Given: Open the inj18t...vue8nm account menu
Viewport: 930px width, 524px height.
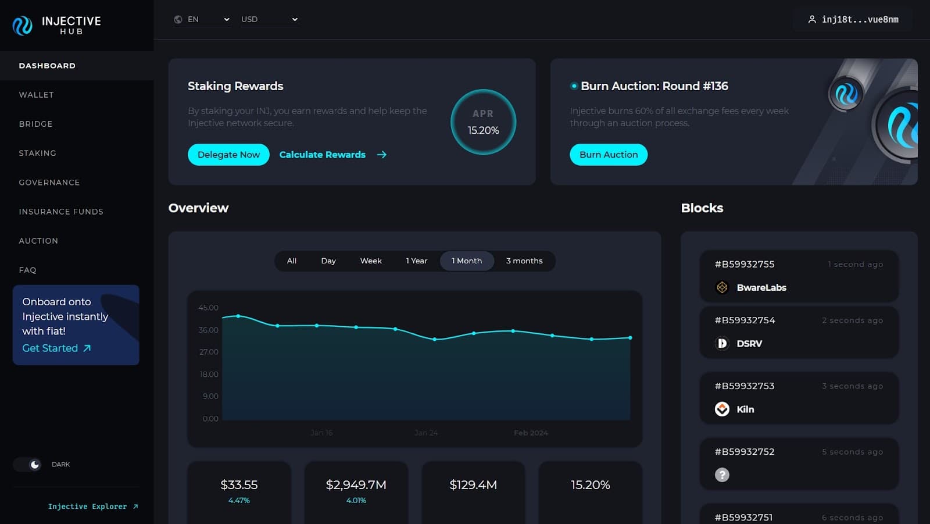Looking at the screenshot, I should tap(859, 19).
